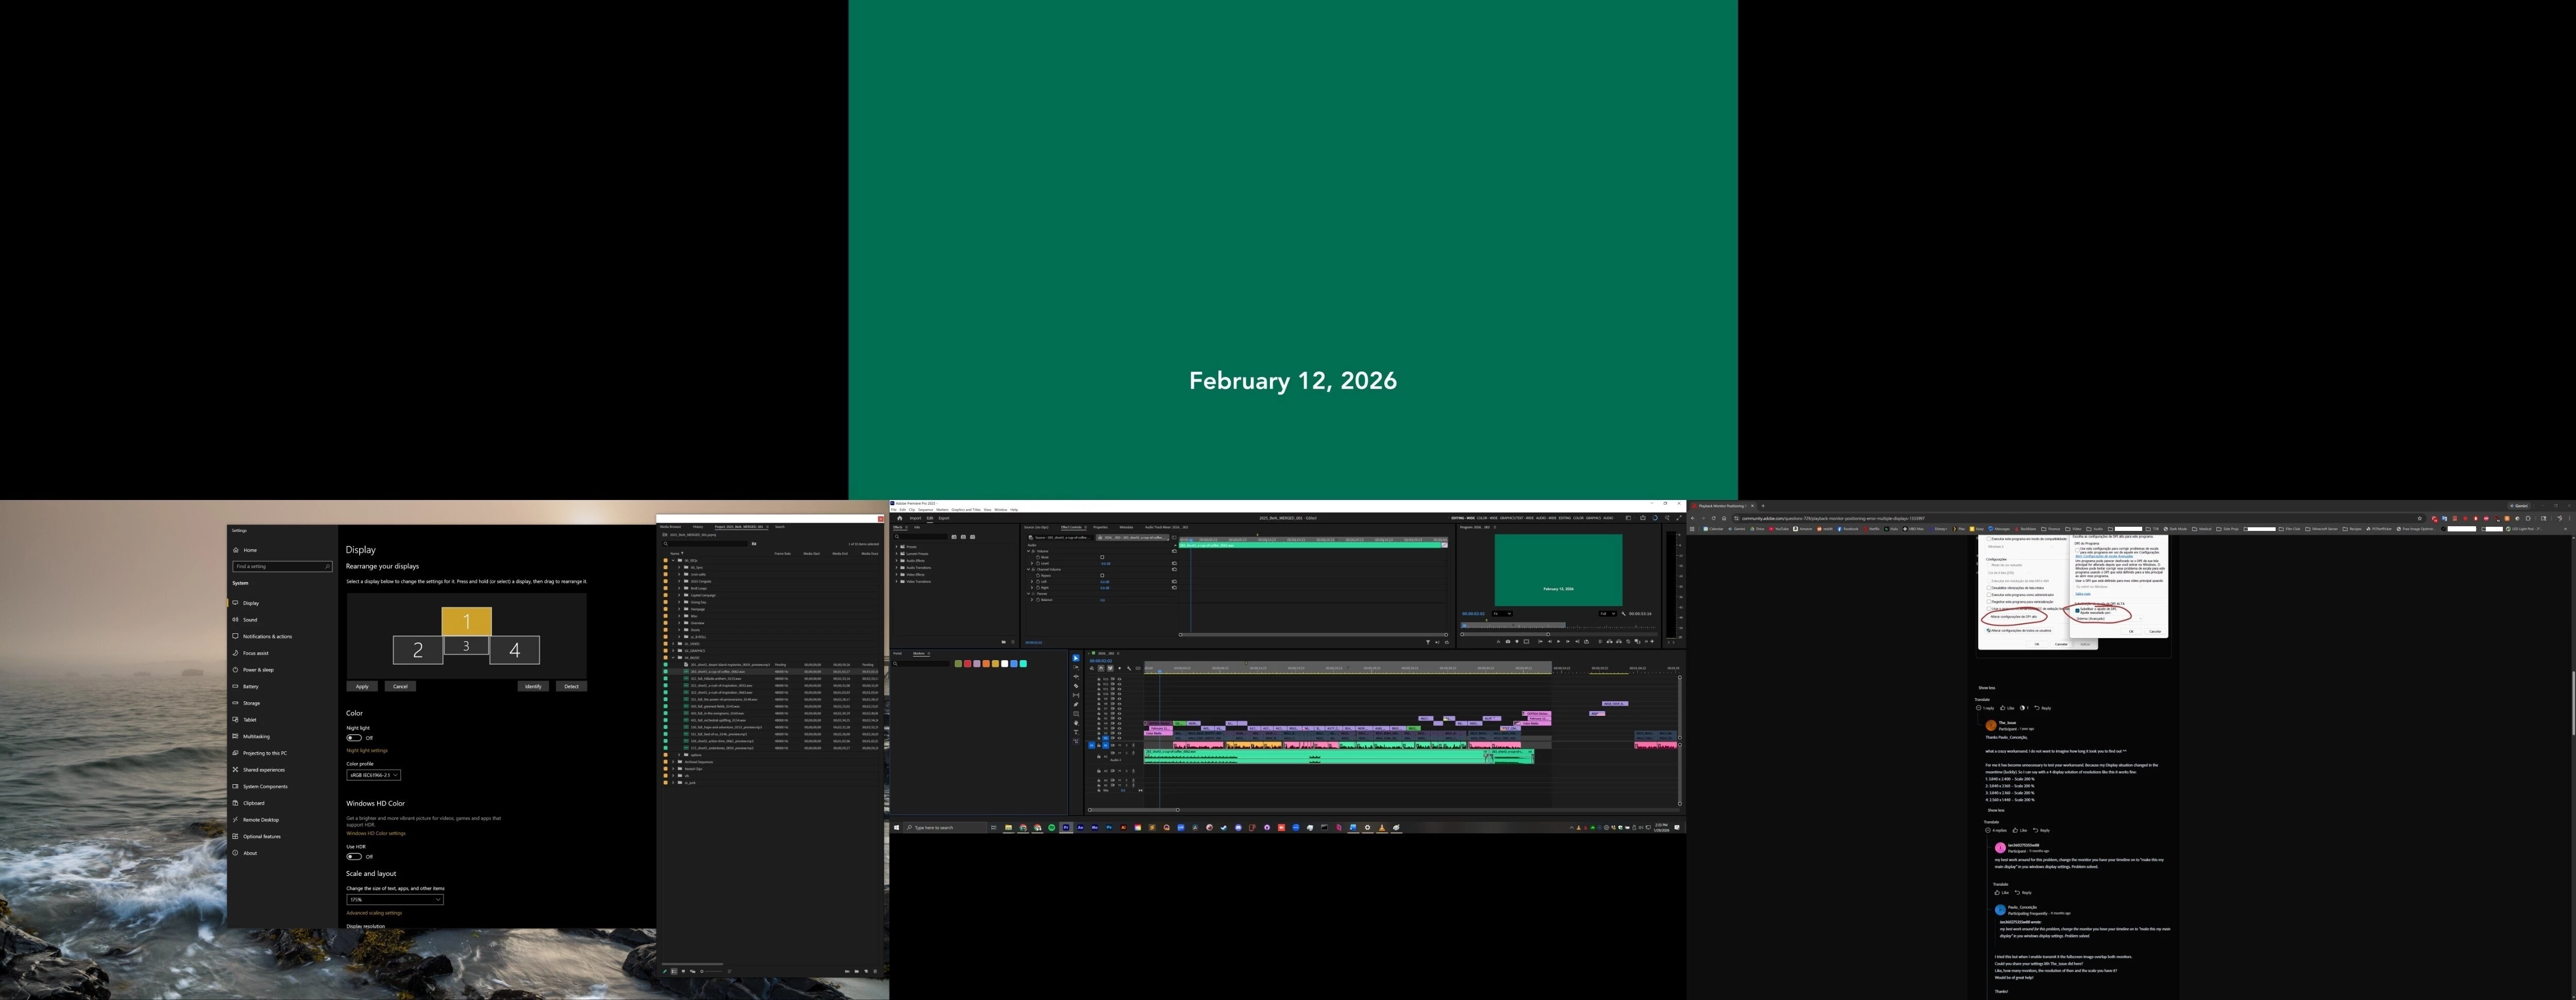
Task: Select the Razor tool in timeline toolbar
Action: [x=1076, y=686]
